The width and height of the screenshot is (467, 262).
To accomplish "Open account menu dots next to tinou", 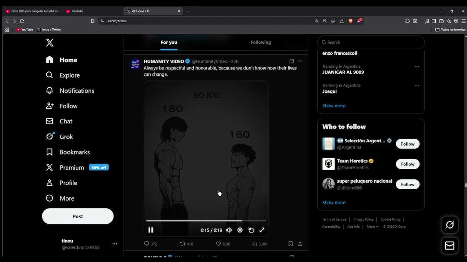I will 115,244.
